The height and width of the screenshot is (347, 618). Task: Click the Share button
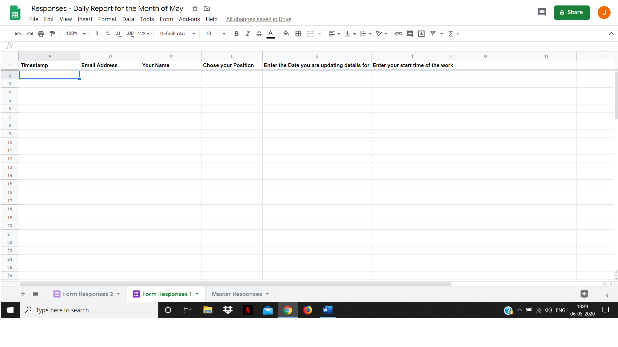(572, 12)
